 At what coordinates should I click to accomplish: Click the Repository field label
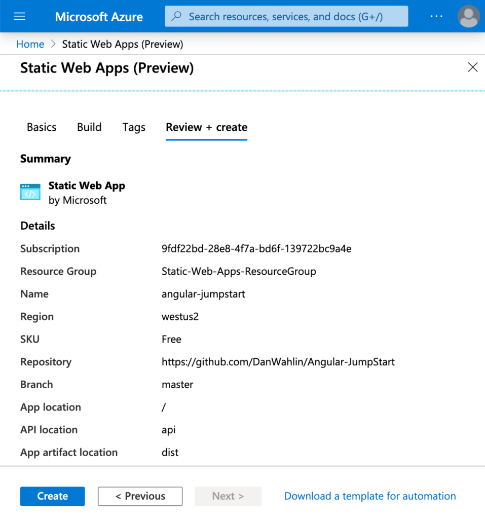pyautogui.click(x=46, y=362)
